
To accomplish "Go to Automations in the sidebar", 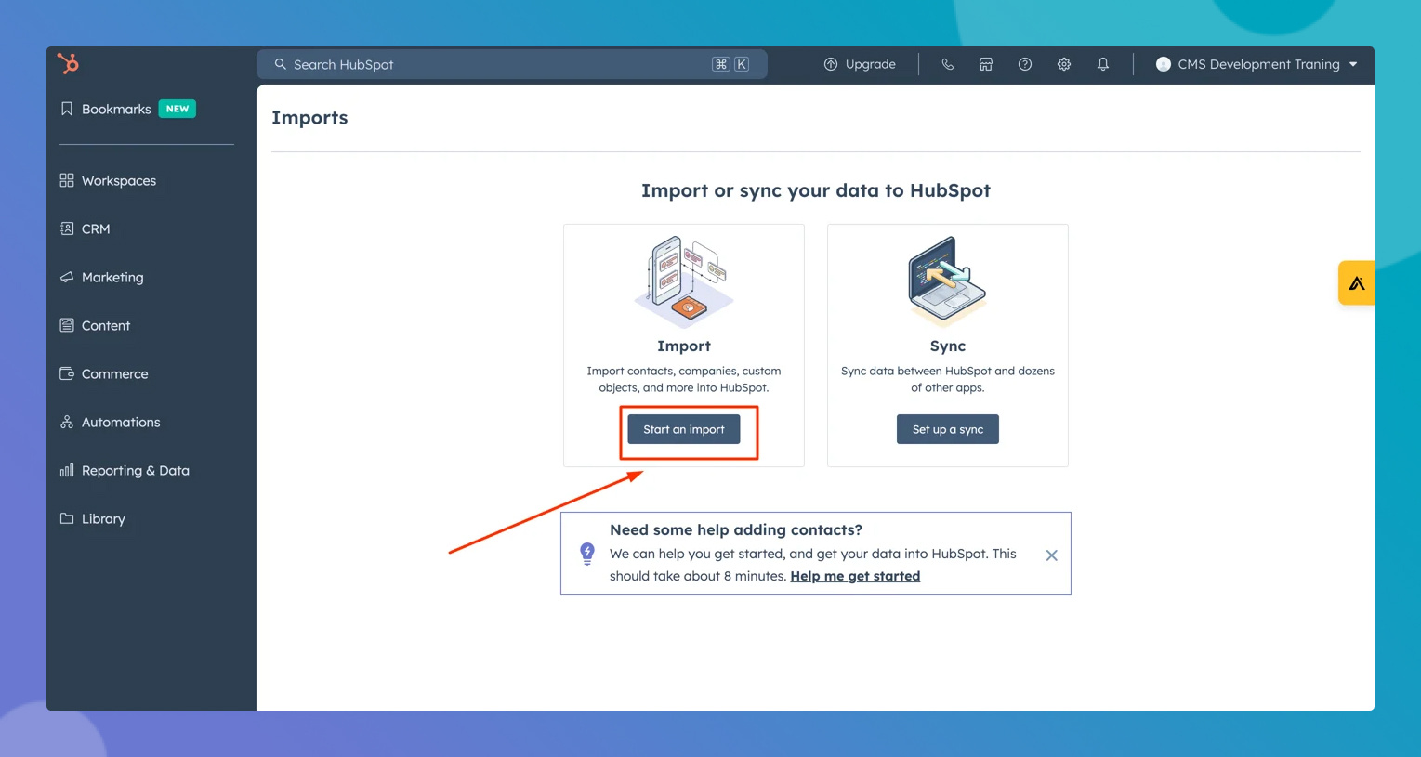I will [x=120, y=422].
